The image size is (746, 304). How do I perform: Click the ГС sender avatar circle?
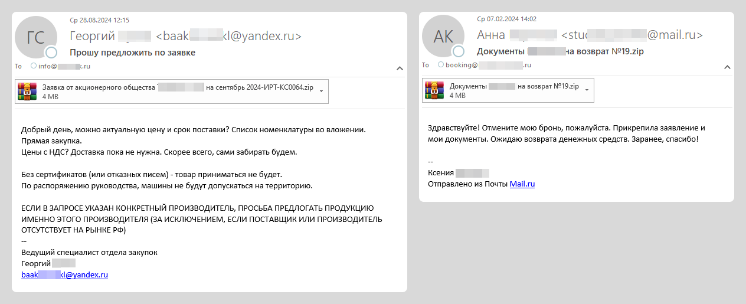(x=36, y=37)
